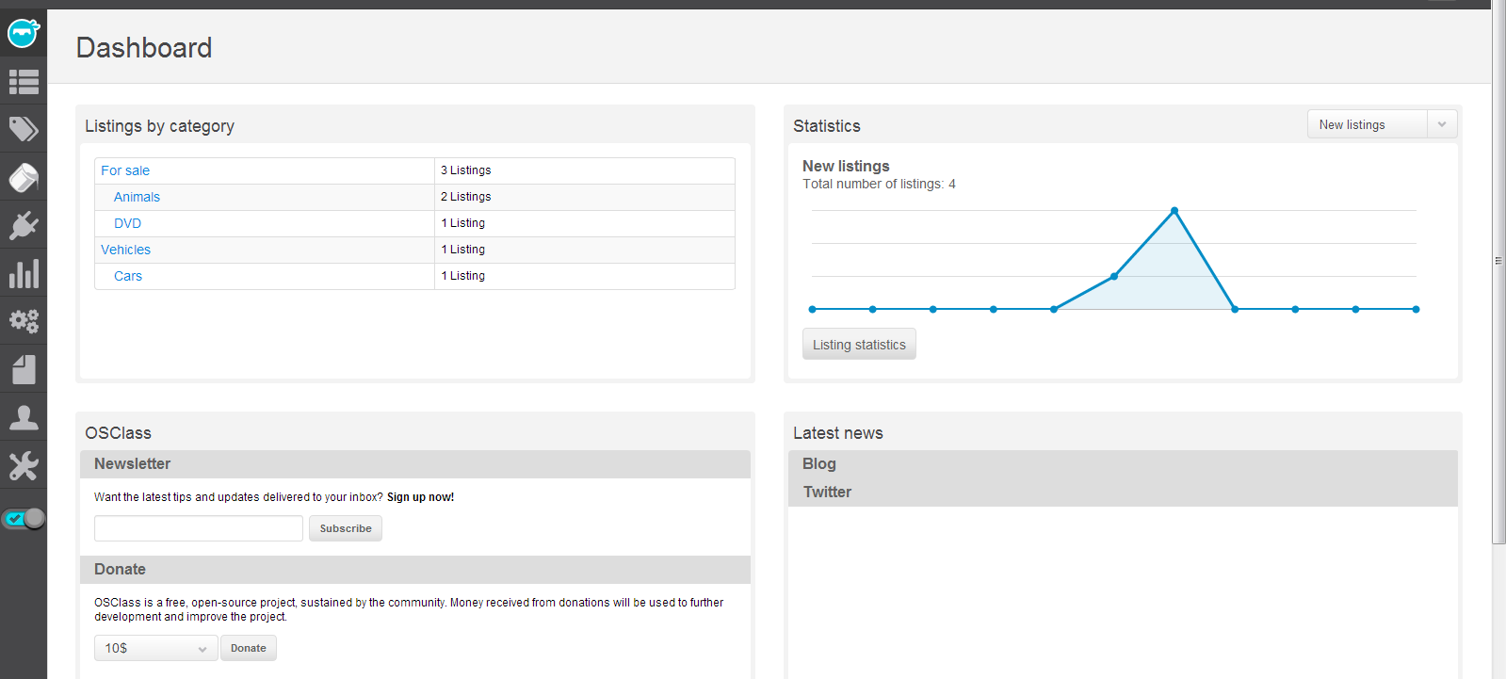
Task: Open the Statistics bar chart icon
Action: (24, 273)
